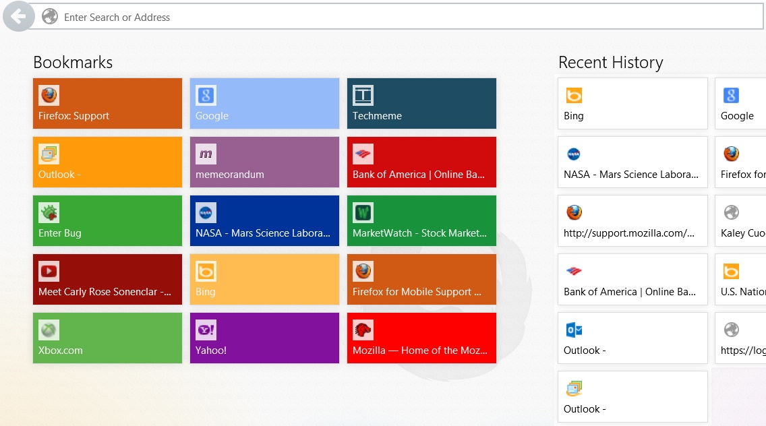Open U.S. Natio history entry
The height and width of the screenshot is (426, 766).
pyautogui.click(x=740, y=279)
